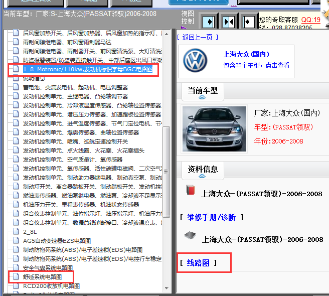Click the left-arrow view control button
This screenshot has width=329, height=296.
249,22
